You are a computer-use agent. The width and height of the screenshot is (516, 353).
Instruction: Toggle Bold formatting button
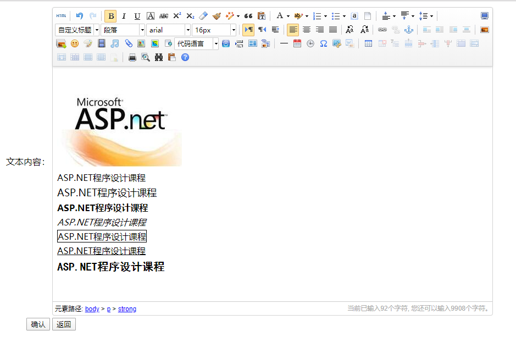[110, 16]
